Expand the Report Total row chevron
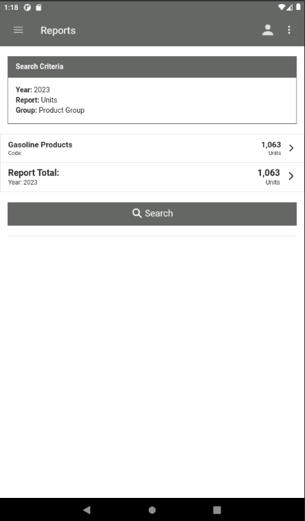 point(291,176)
